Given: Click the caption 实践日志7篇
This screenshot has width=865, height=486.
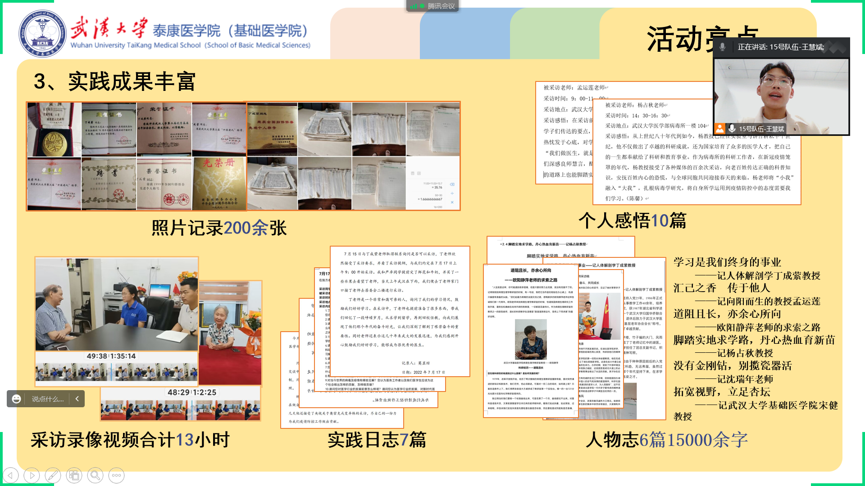Looking at the screenshot, I should (x=377, y=439).
